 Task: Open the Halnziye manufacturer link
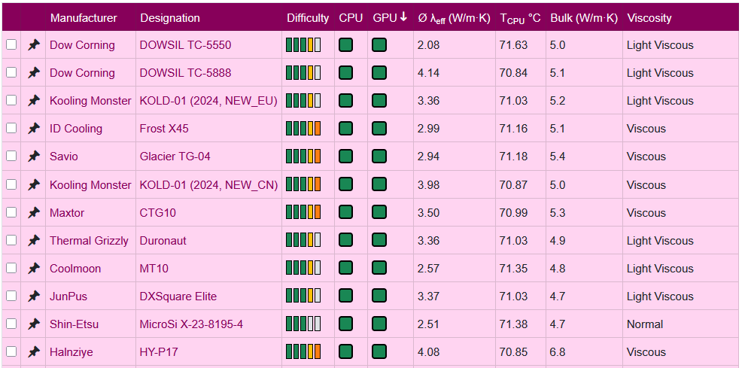71,352
